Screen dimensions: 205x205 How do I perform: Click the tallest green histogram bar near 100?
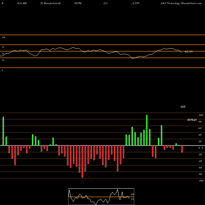[x=147, y=130]
